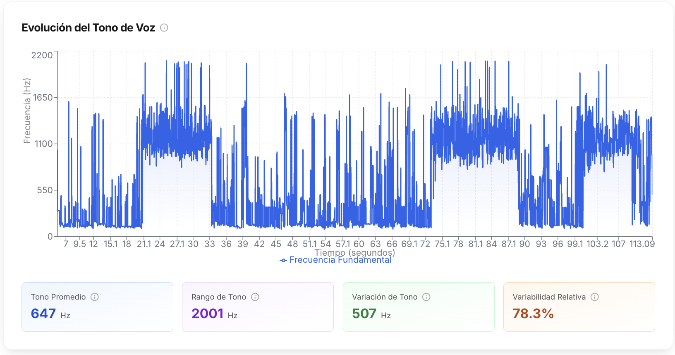Click the Tiempo (segundos) axis title
The image size is (675, 355).
(355, 252)
